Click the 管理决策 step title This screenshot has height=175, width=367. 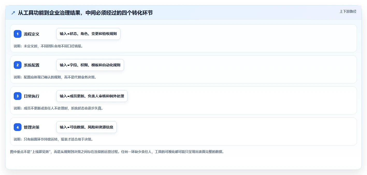tap(32, 127)
